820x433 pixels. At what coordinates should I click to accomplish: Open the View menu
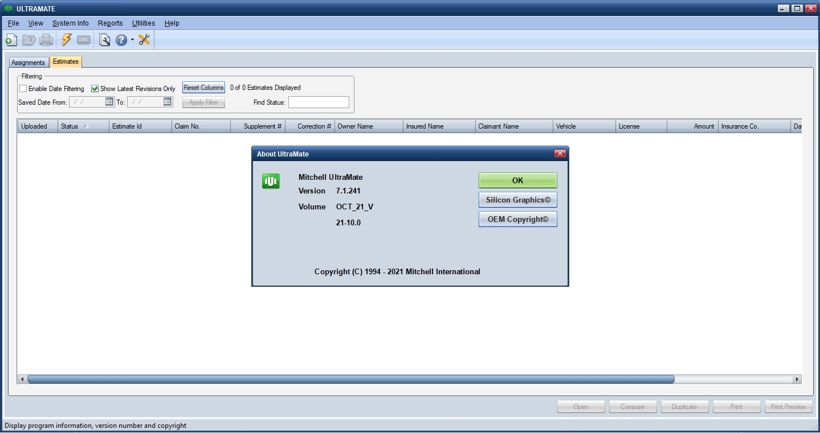36,23
